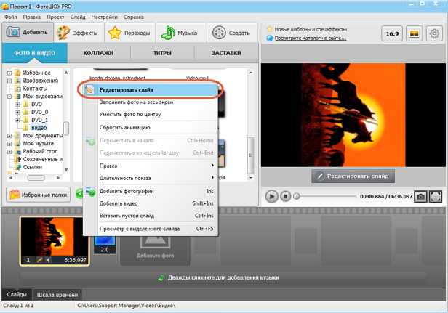This screenshot has height=313, width=448.
Task: Select the Ссылки folder in the tree
Action: [x=33, y=167]
